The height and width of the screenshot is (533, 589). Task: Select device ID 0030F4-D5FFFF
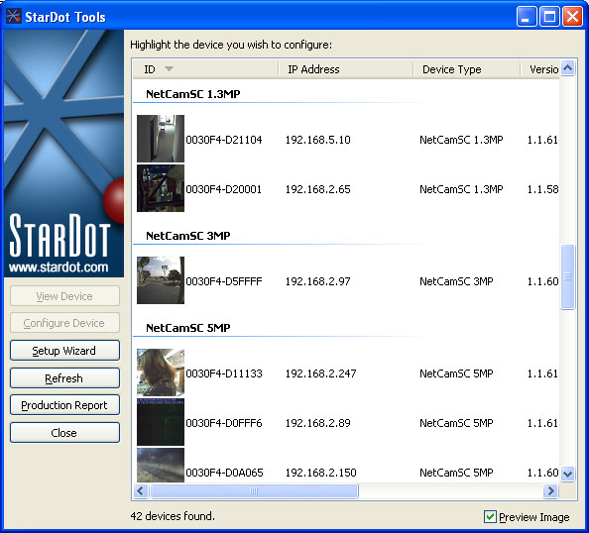click(x=224, y=281)
